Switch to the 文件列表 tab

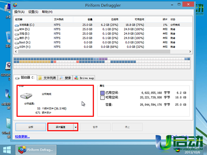(x=47, y=78)
